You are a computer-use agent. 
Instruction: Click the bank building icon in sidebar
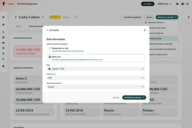[3, 53]
